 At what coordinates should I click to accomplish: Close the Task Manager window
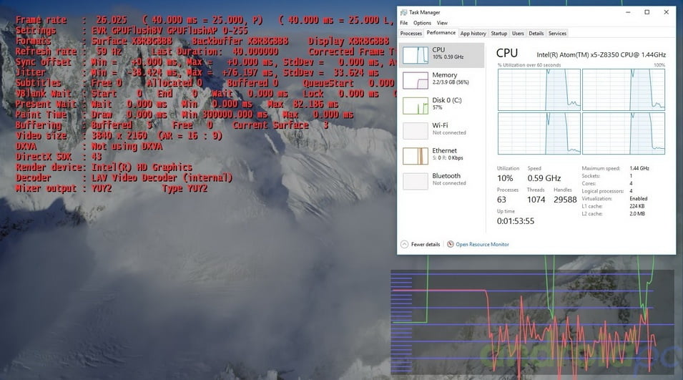click(x=666, y=12)
